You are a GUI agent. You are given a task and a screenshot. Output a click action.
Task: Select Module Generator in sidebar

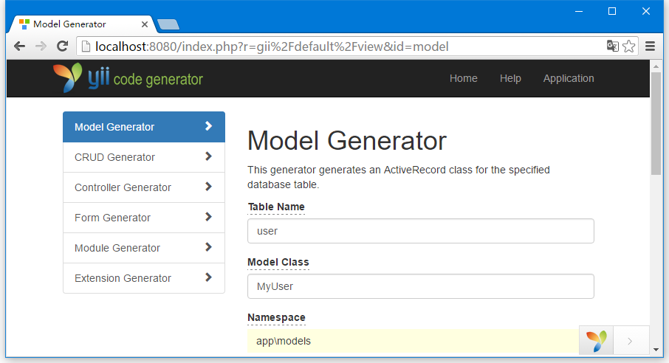pos(144,248)
